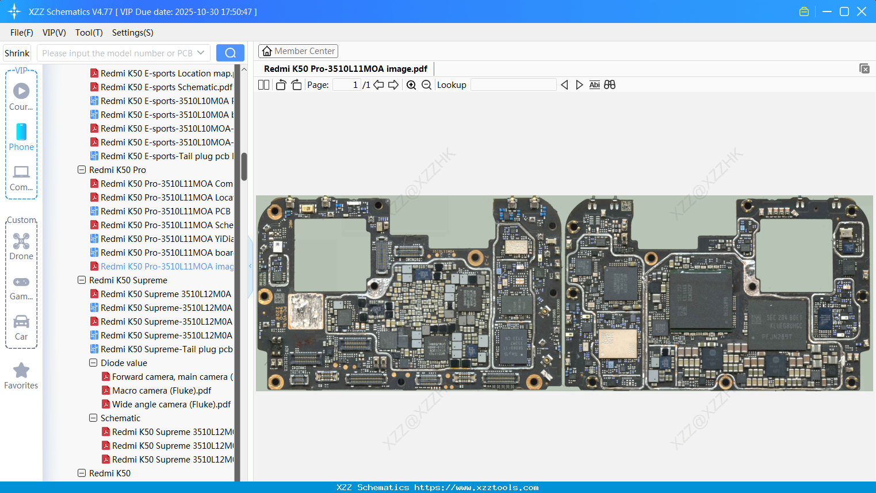Click the Member Center button
Viewport: 876px width, 493px height.
[x=298, y=51]
